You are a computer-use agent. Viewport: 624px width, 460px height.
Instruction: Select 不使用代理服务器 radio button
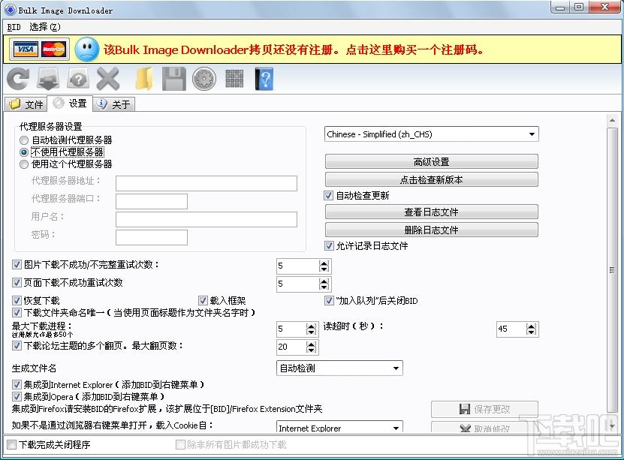[24, 152]
